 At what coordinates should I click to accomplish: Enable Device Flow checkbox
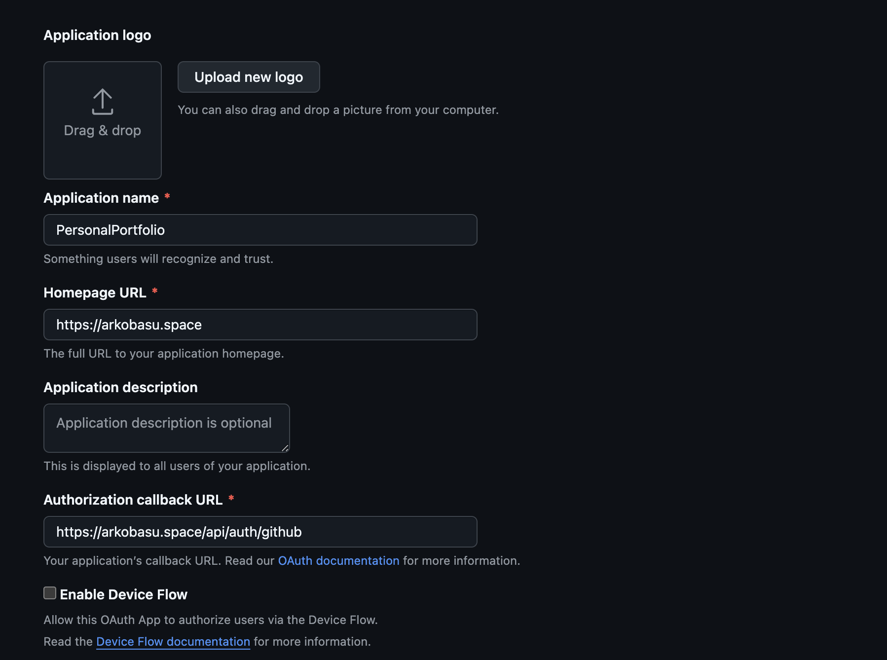coord(49,594)
